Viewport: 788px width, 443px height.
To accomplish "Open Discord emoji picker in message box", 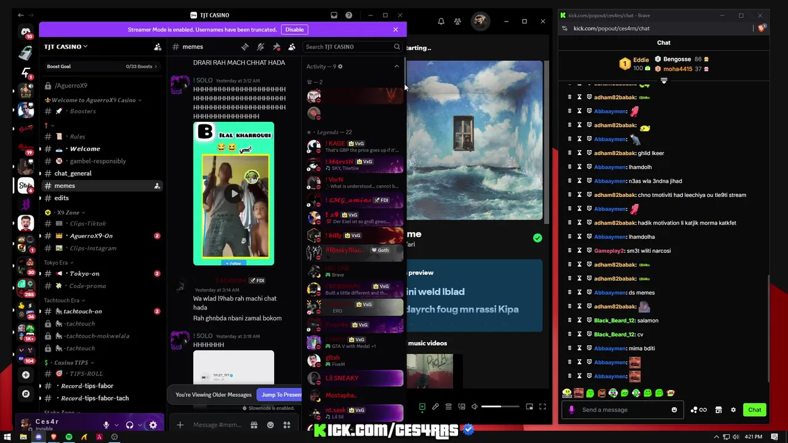I will coord(270,425).
